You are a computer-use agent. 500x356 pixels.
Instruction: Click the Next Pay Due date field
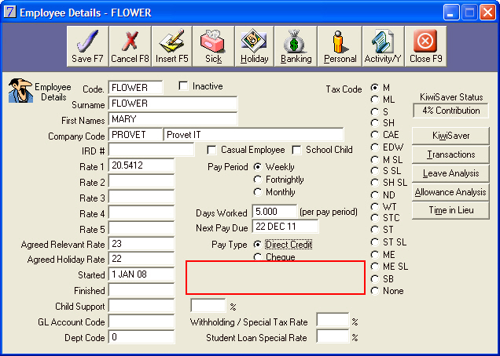point(285,227)
